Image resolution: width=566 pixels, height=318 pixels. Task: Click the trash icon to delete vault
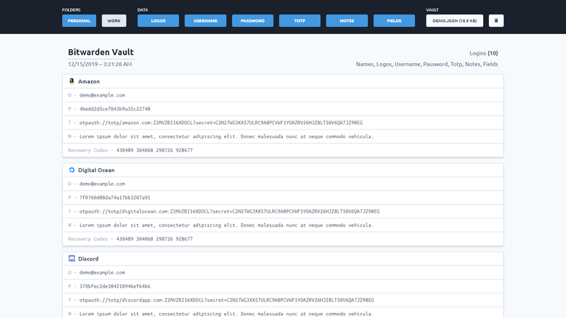point(496,21)
